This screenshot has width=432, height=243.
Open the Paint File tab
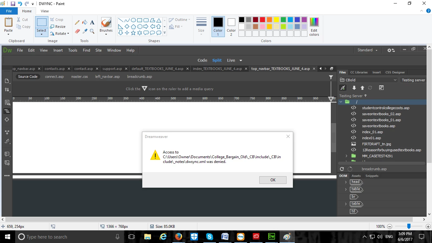[9, 11]
